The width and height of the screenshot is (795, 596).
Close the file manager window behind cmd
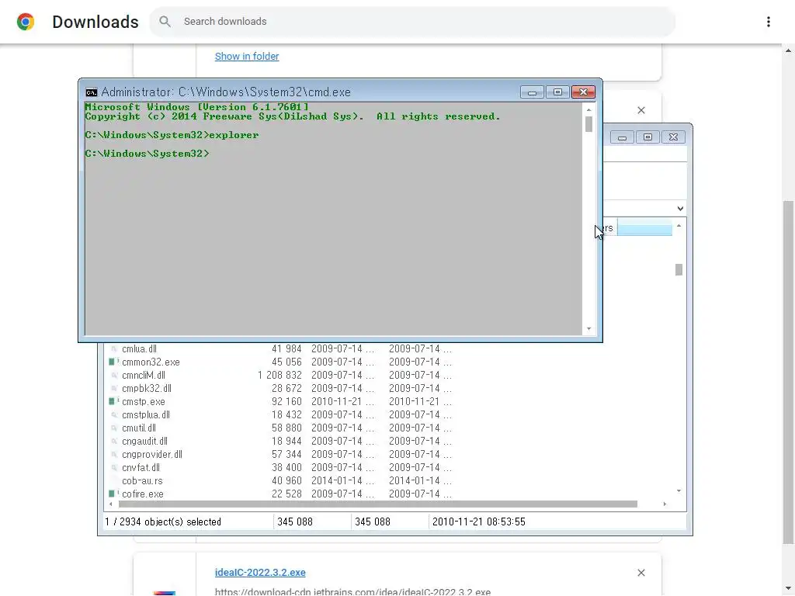pyautogui.click(x=673, y=137)
